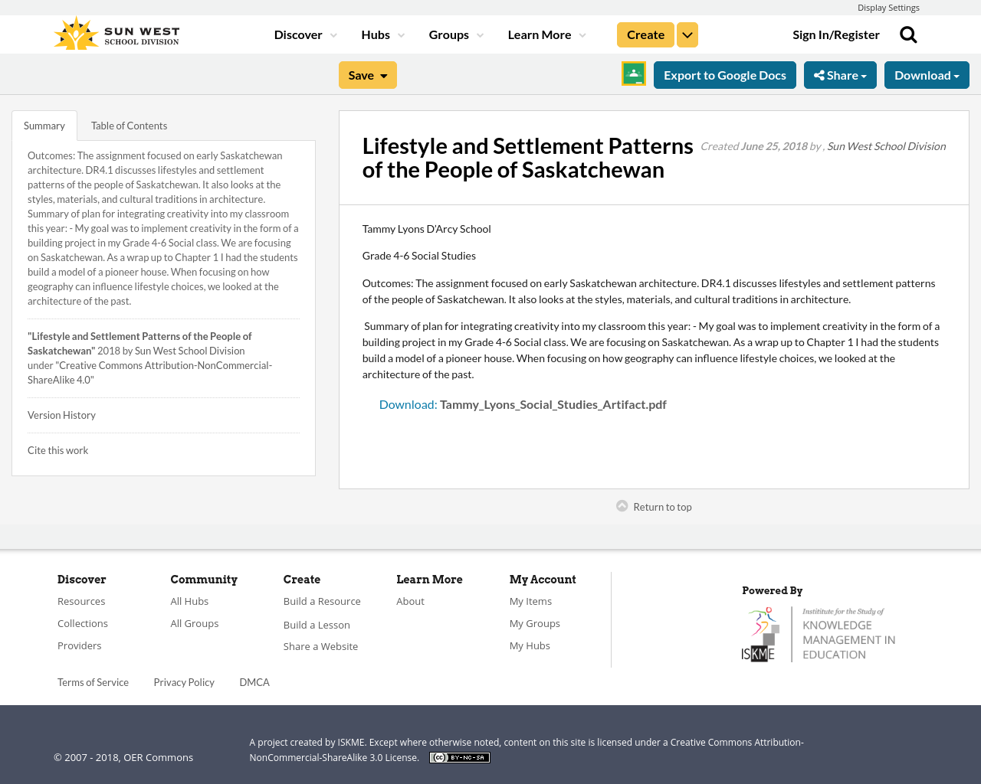Open the ISKME logo link

(819, 632)
